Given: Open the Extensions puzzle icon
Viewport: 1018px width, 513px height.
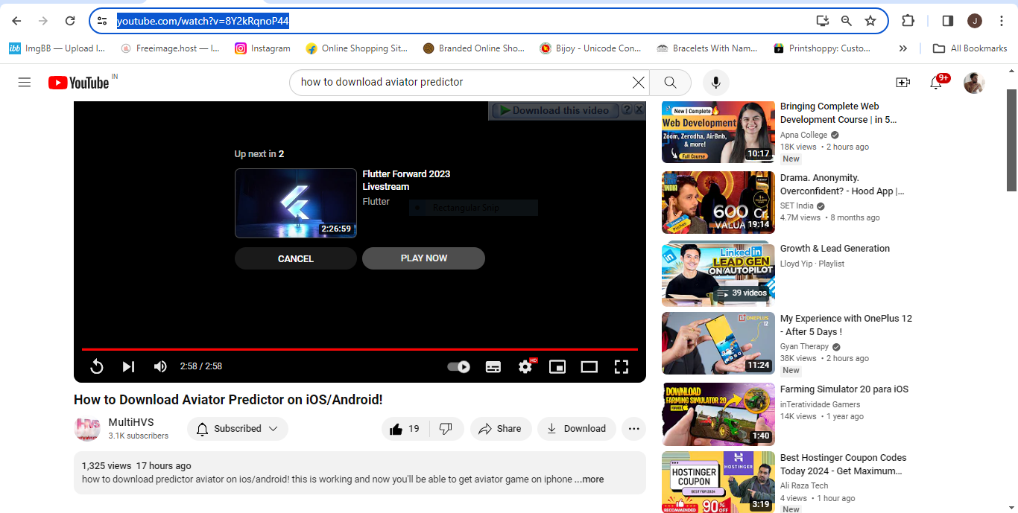Looking at the screenshot, I should click(908, 21).
